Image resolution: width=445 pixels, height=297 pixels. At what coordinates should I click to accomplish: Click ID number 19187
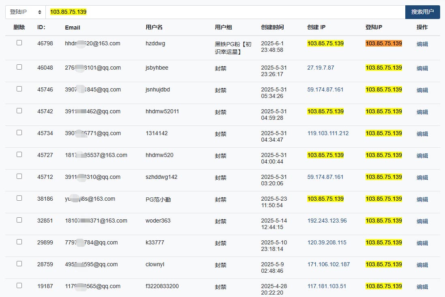click(x=45, y=286)
